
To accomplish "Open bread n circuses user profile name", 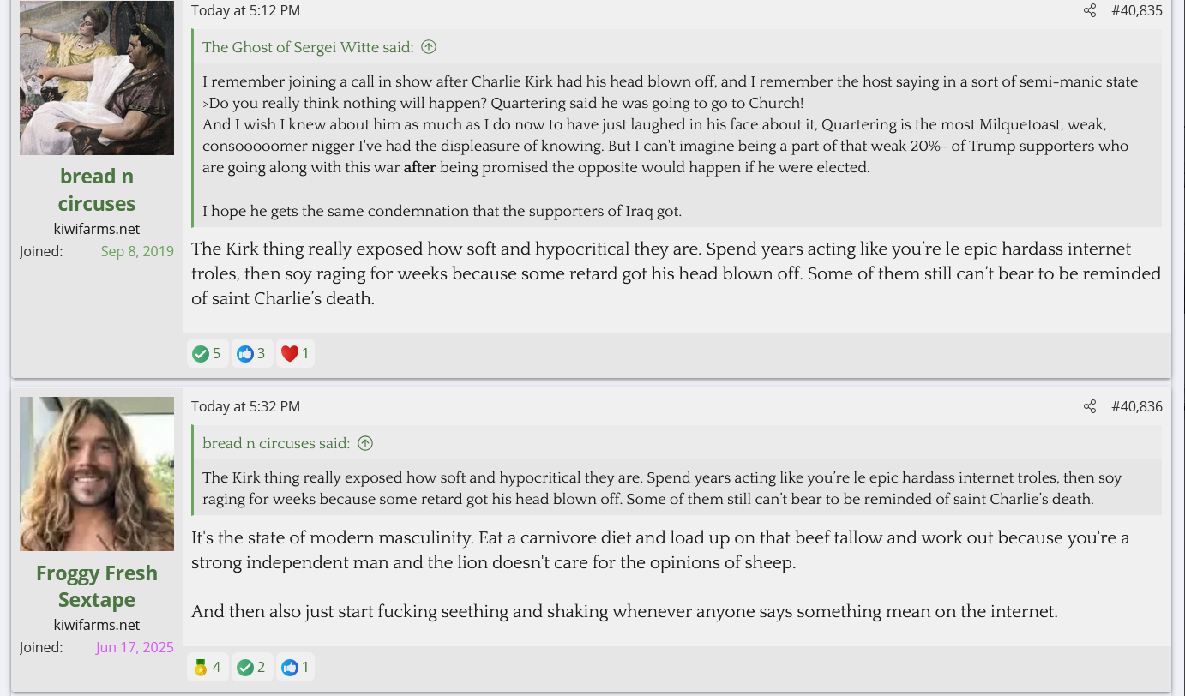I will [97, 189].
